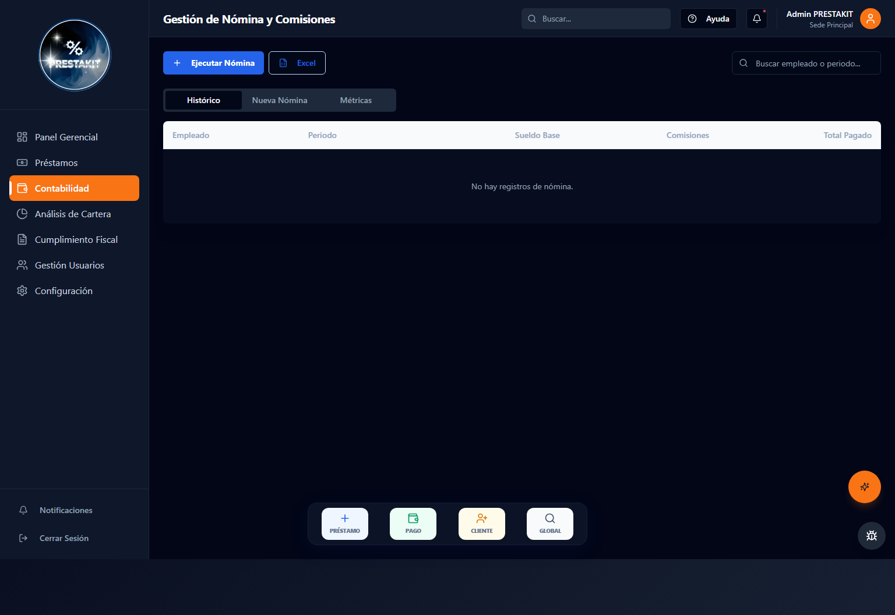The image size is (895, 615).
Task: Open the PAGO quick action
Action: tap(413, 524)
